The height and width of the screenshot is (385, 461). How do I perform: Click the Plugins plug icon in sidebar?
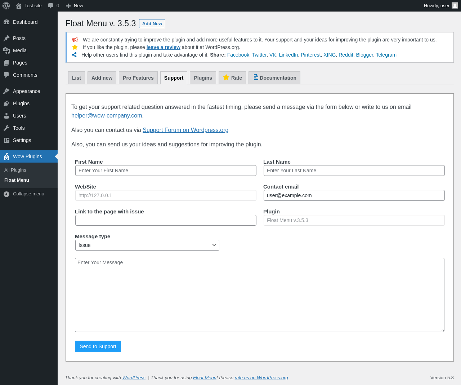tap(6, 103)
